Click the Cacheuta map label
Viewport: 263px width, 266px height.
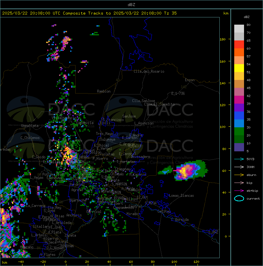click(x=54, y=178)
